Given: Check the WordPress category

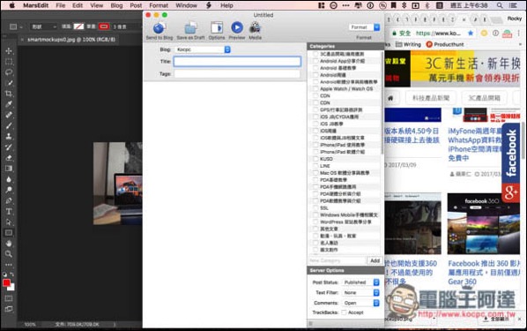Looking at the screenshot, I should click(315, 222).
